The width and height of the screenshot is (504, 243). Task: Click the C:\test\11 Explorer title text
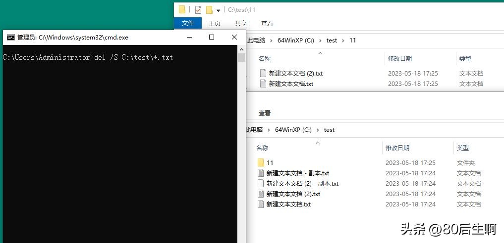[x=241, y=9]
